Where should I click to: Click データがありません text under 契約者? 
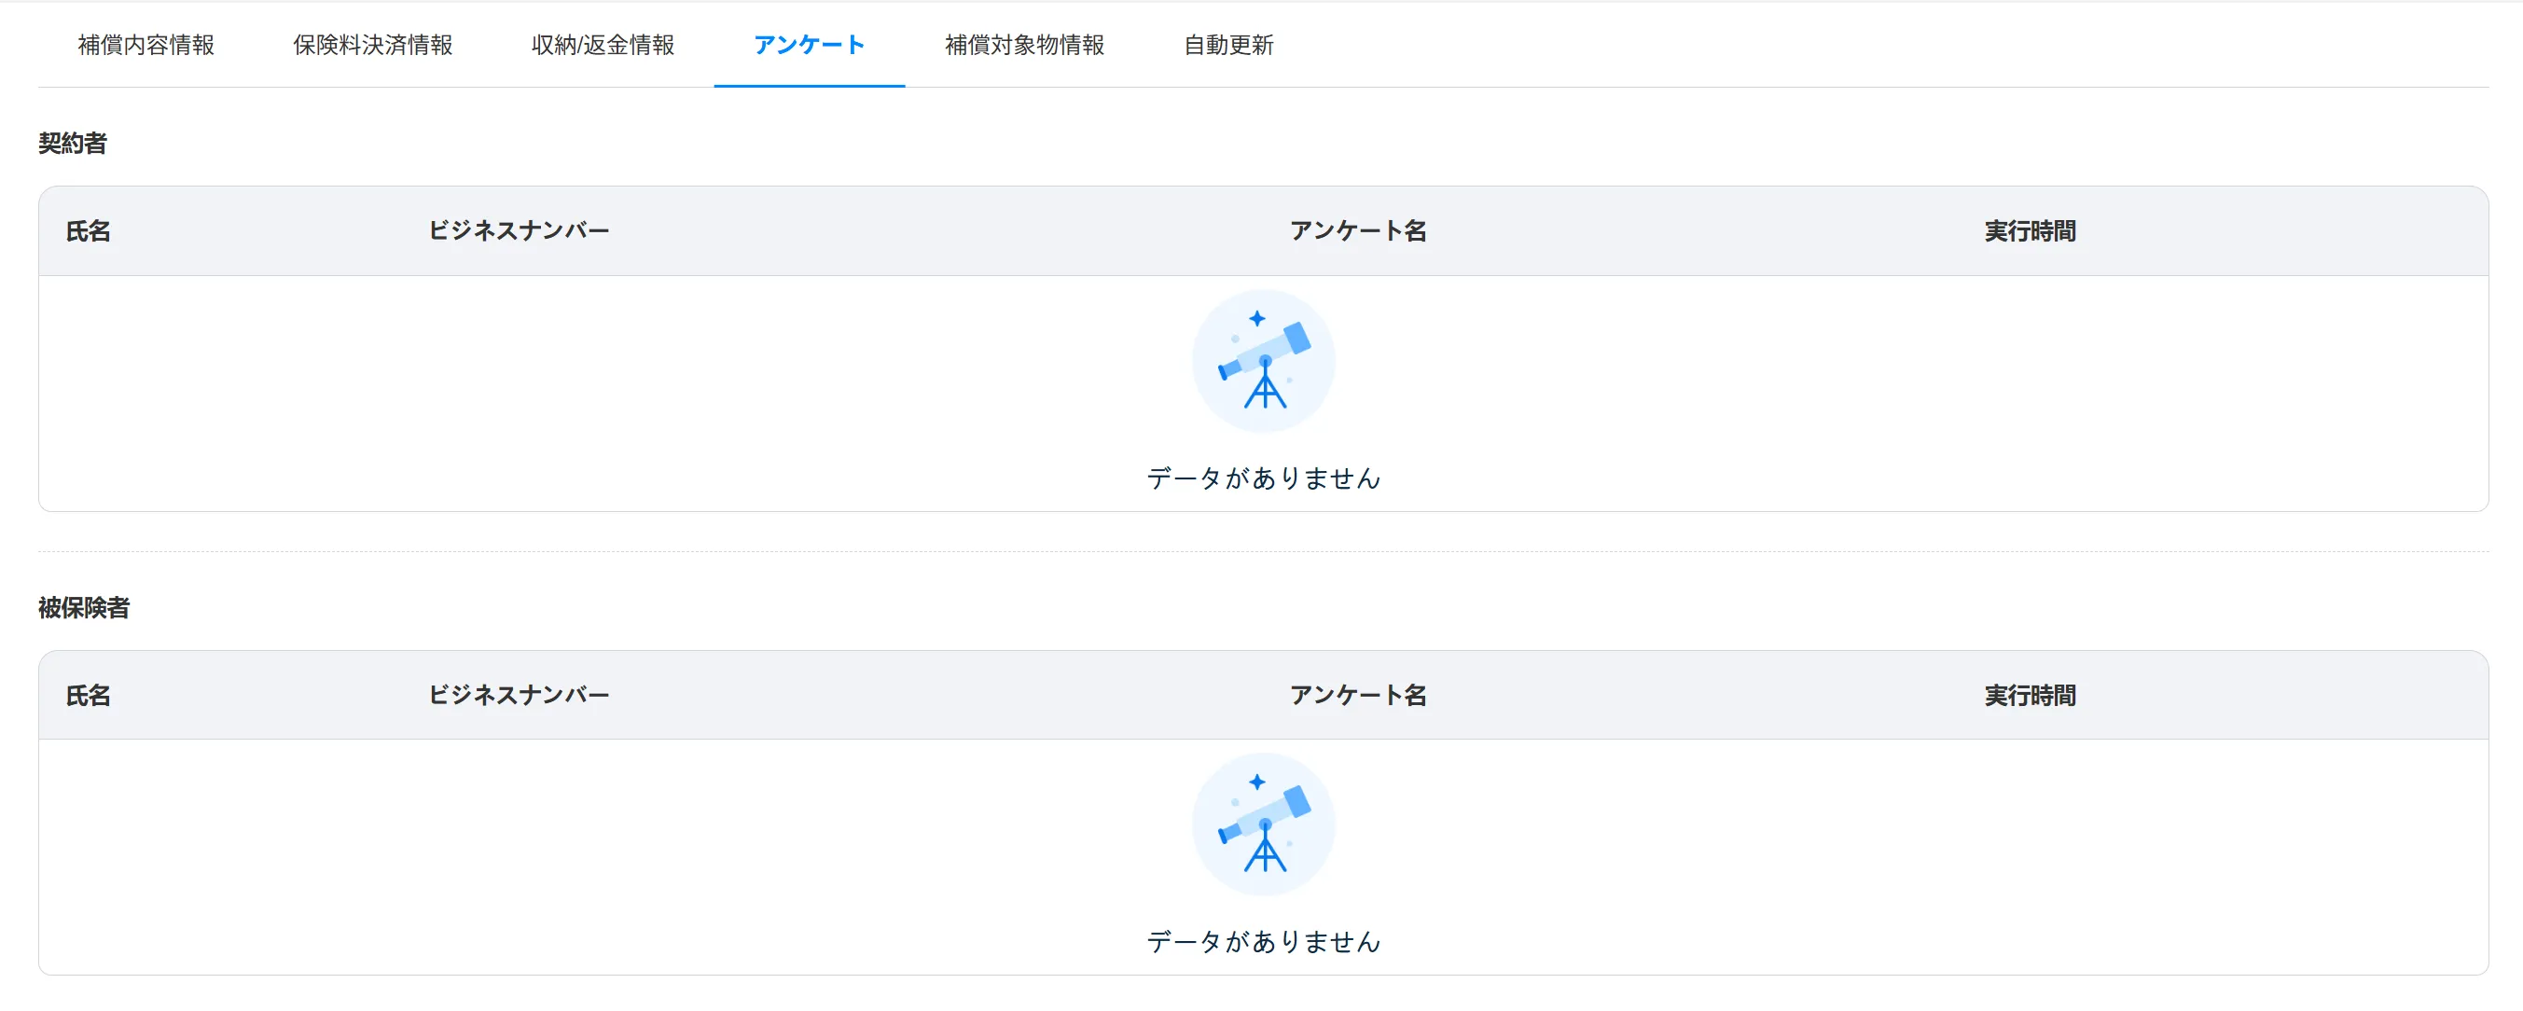click(1264, 478)
